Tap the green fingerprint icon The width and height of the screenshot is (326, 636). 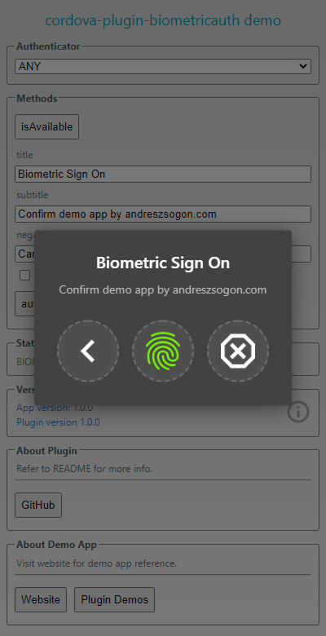pyautogui.click(x=163, y=351)
